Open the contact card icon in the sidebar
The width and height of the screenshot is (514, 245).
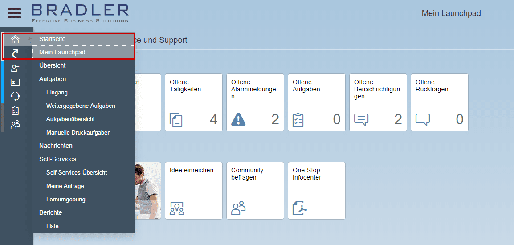click(x=16, y=82)
